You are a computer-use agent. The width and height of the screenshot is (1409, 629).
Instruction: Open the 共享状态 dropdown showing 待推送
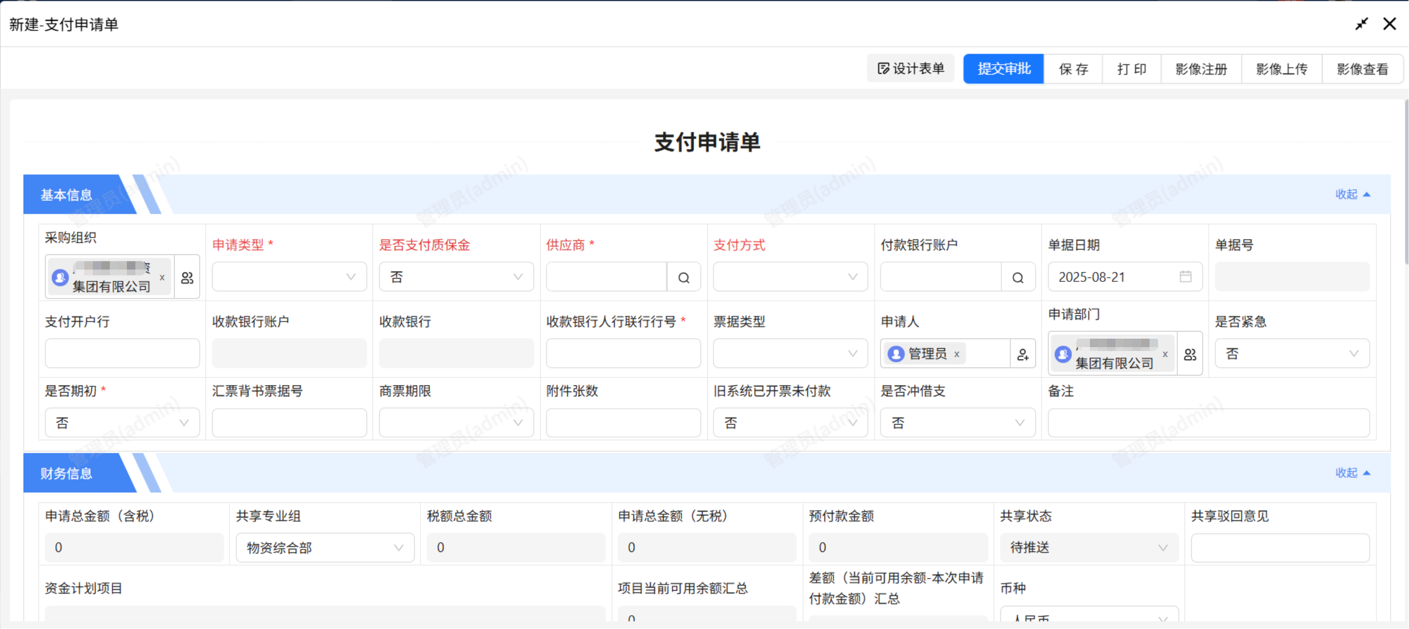pos(1089,548)
